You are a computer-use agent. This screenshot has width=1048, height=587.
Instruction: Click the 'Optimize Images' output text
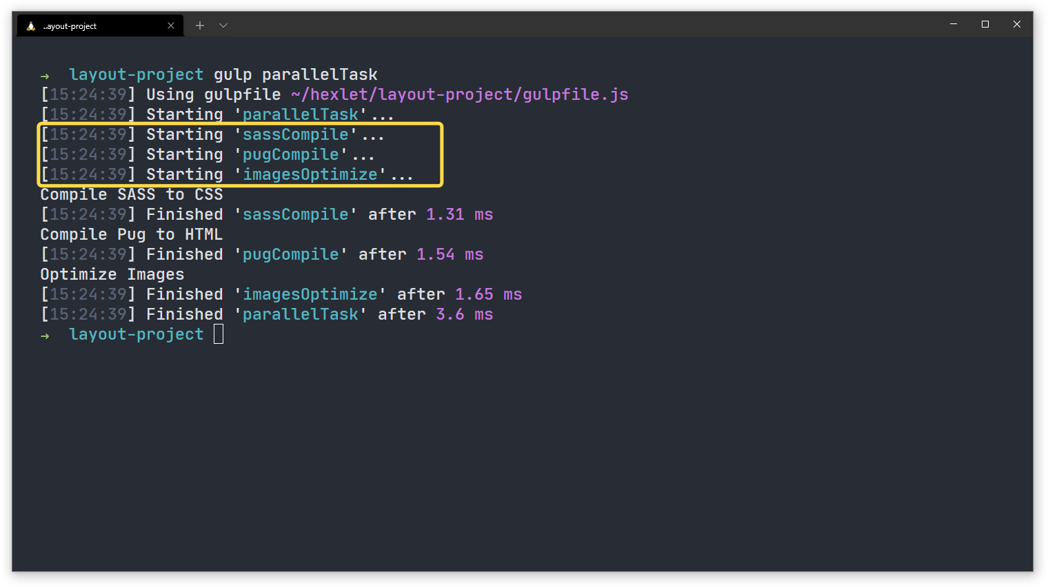click(111, 274)
